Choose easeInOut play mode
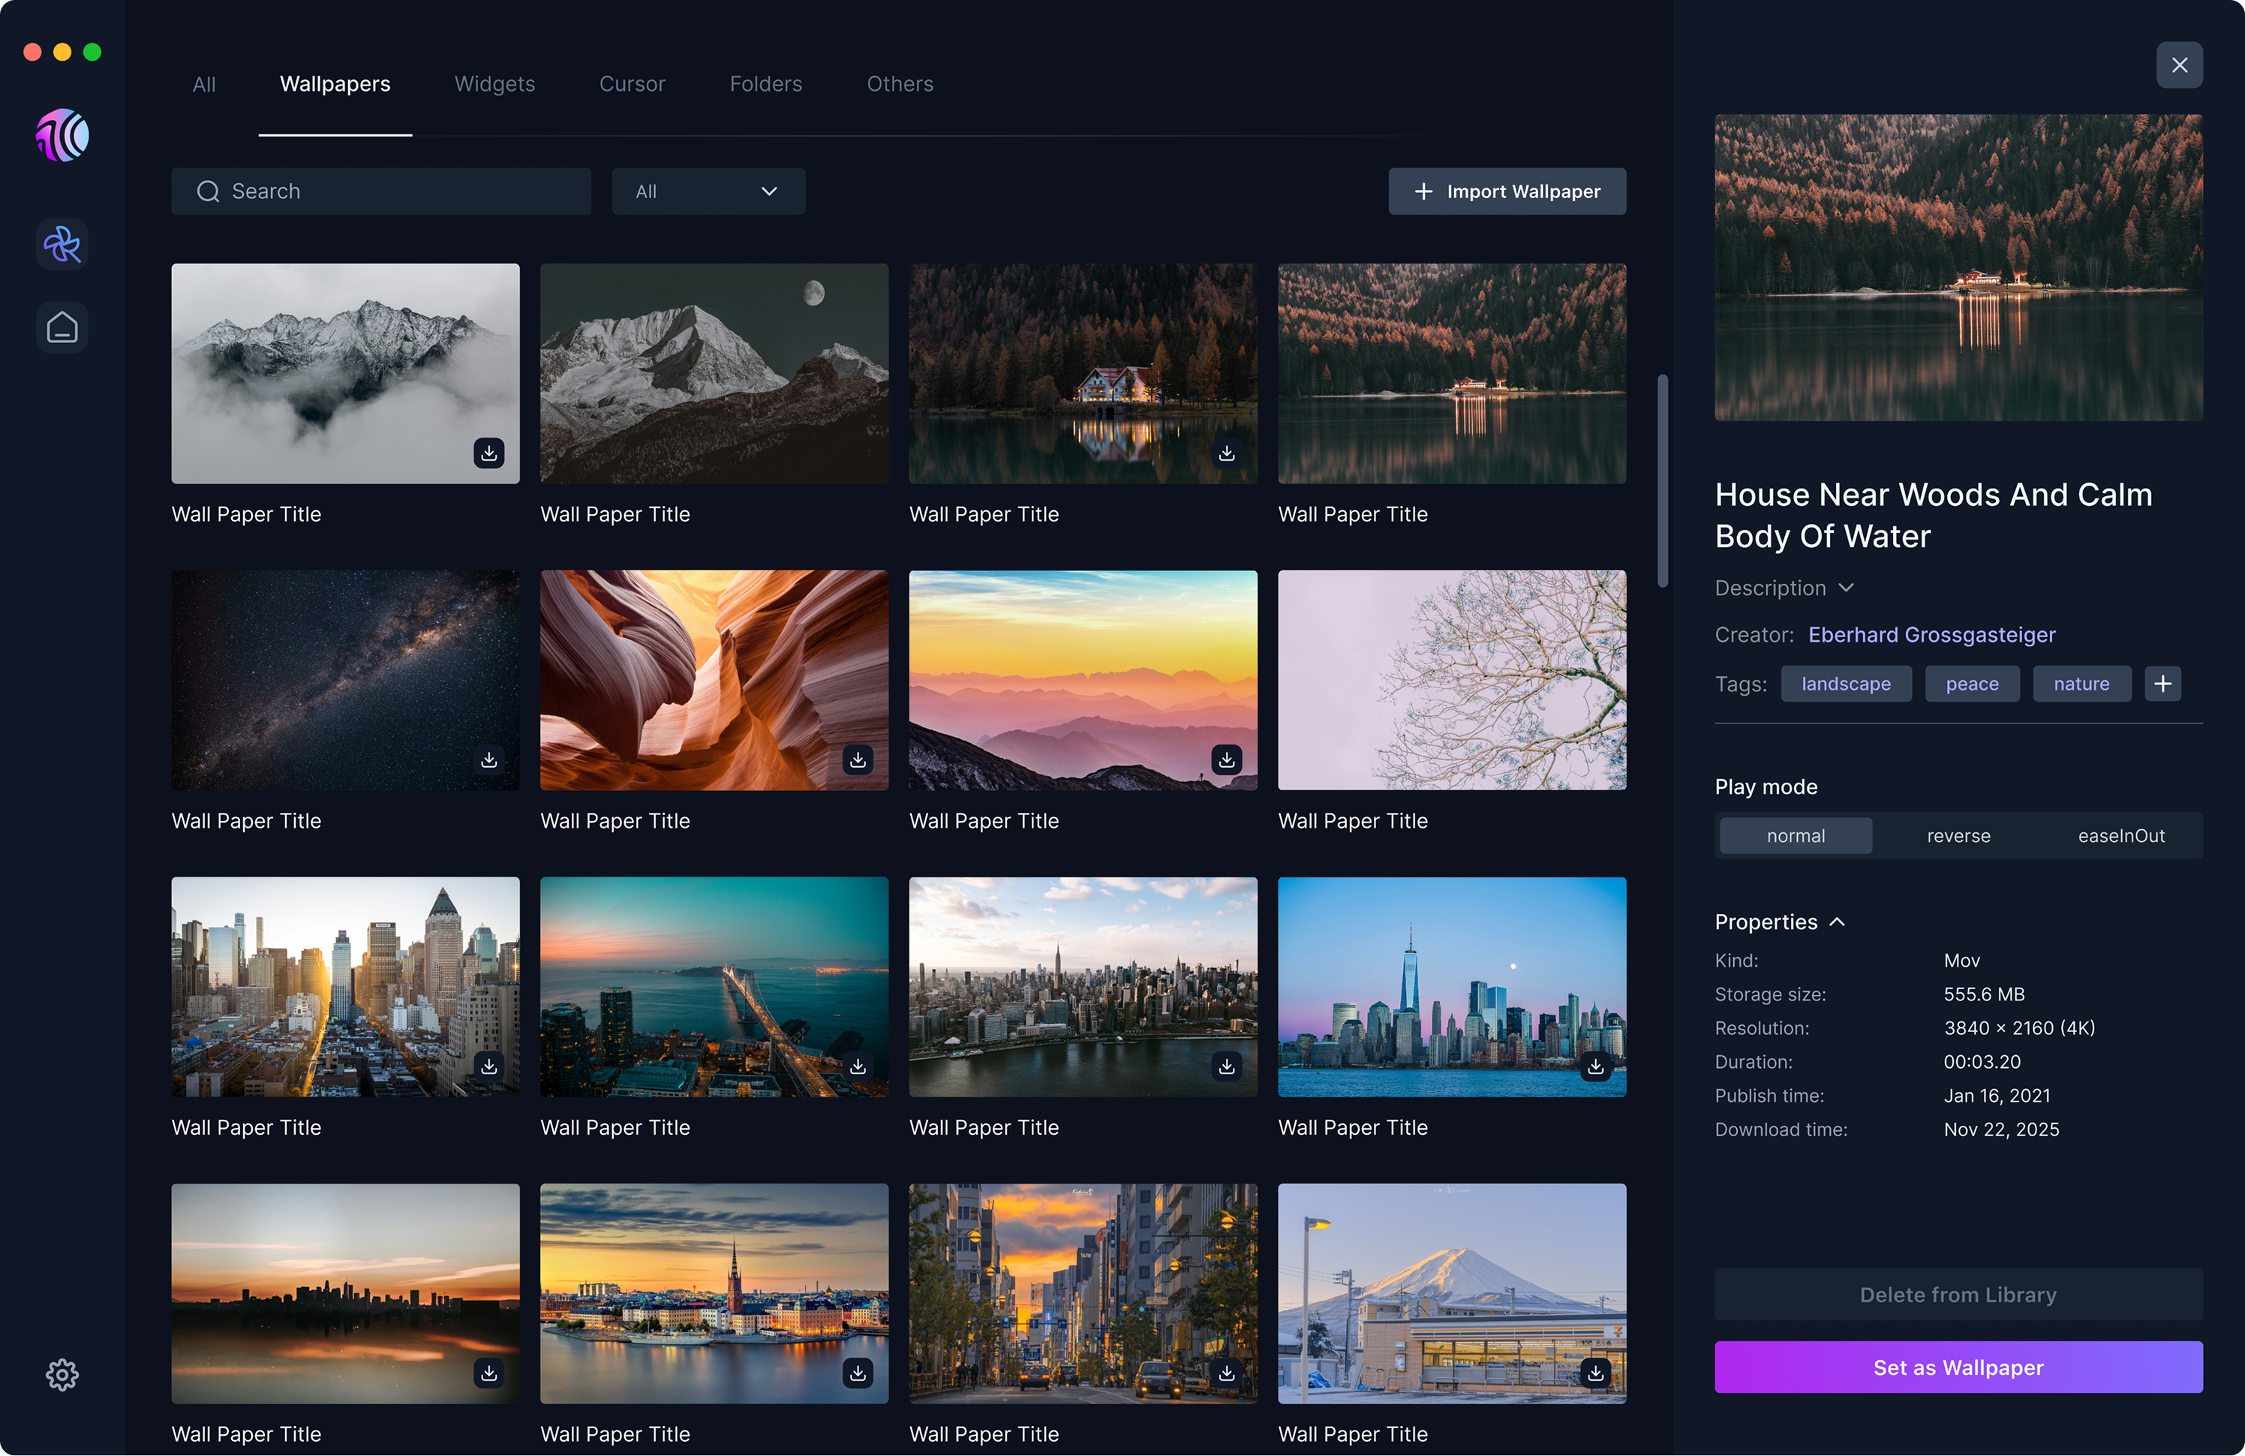 click(2120, 836)
